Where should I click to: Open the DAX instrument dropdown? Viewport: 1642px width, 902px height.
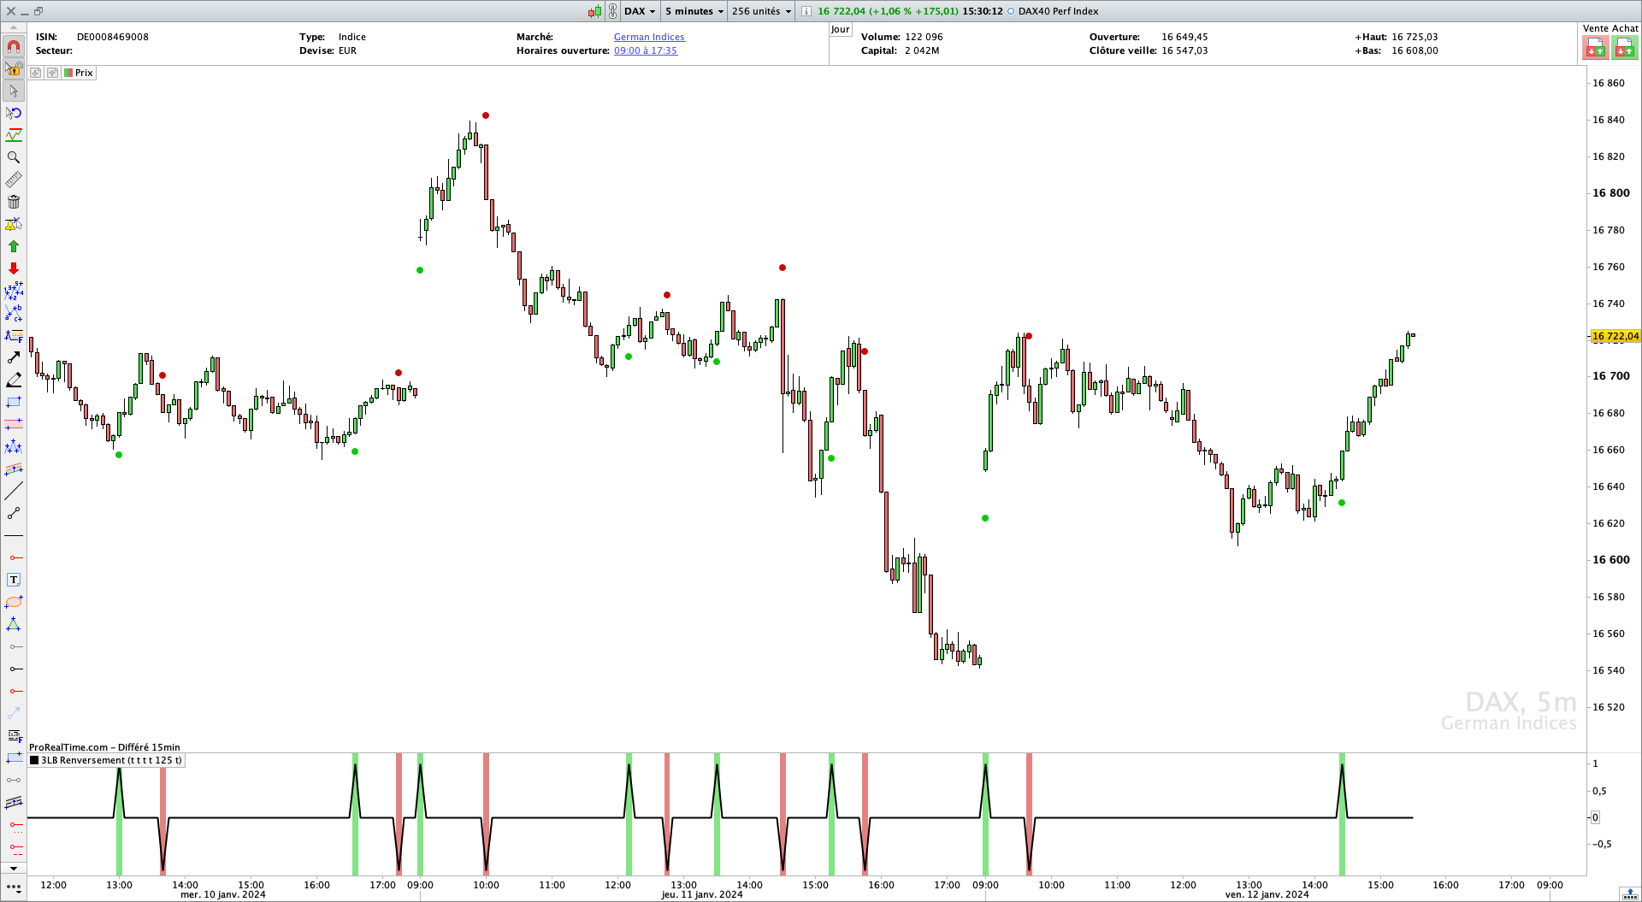pyautogui.click(x=640, y=11)
